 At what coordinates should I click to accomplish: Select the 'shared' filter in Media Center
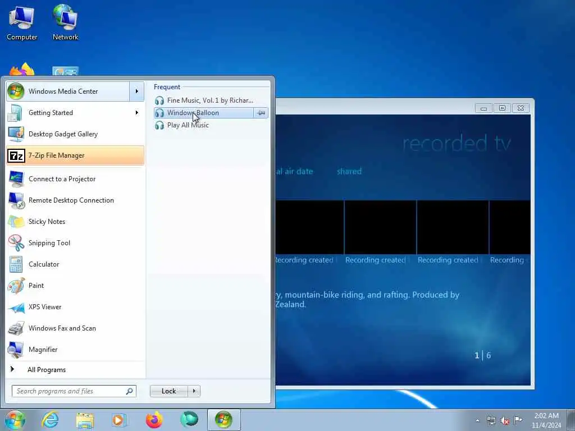coord(349,171)
